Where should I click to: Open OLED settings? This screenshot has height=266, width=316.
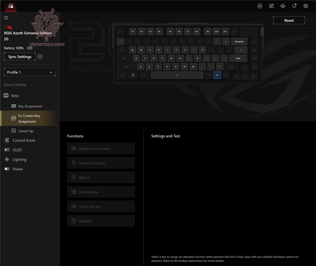coord(17,150)
